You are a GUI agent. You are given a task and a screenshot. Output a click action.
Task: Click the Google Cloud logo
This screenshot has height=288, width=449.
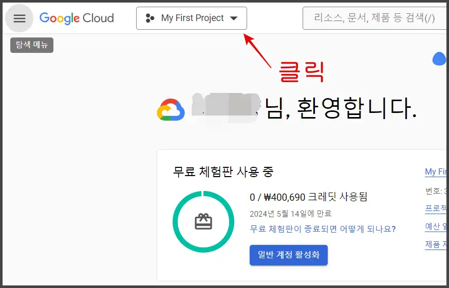pos(77,18)
